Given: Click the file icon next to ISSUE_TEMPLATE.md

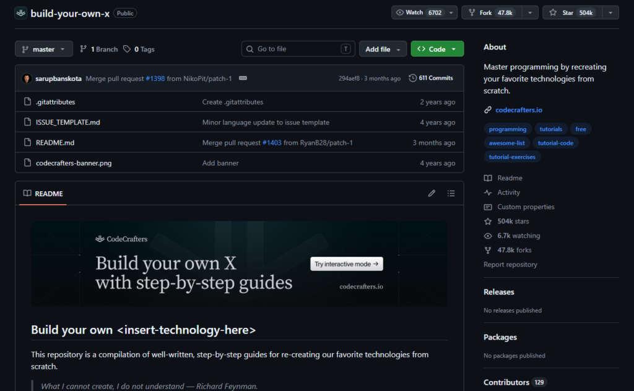Looking at the screenshot, I should click(27, 122).
